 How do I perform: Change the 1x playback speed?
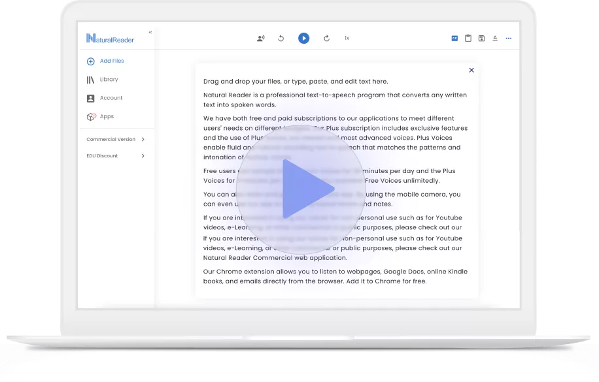click(347, 38)
